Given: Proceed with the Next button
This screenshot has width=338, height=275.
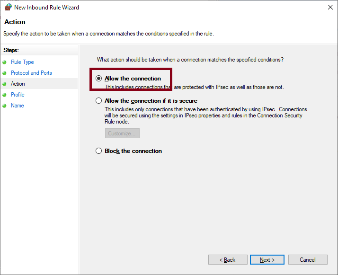Looking at the screenshot, I should [x=267, y=260].
